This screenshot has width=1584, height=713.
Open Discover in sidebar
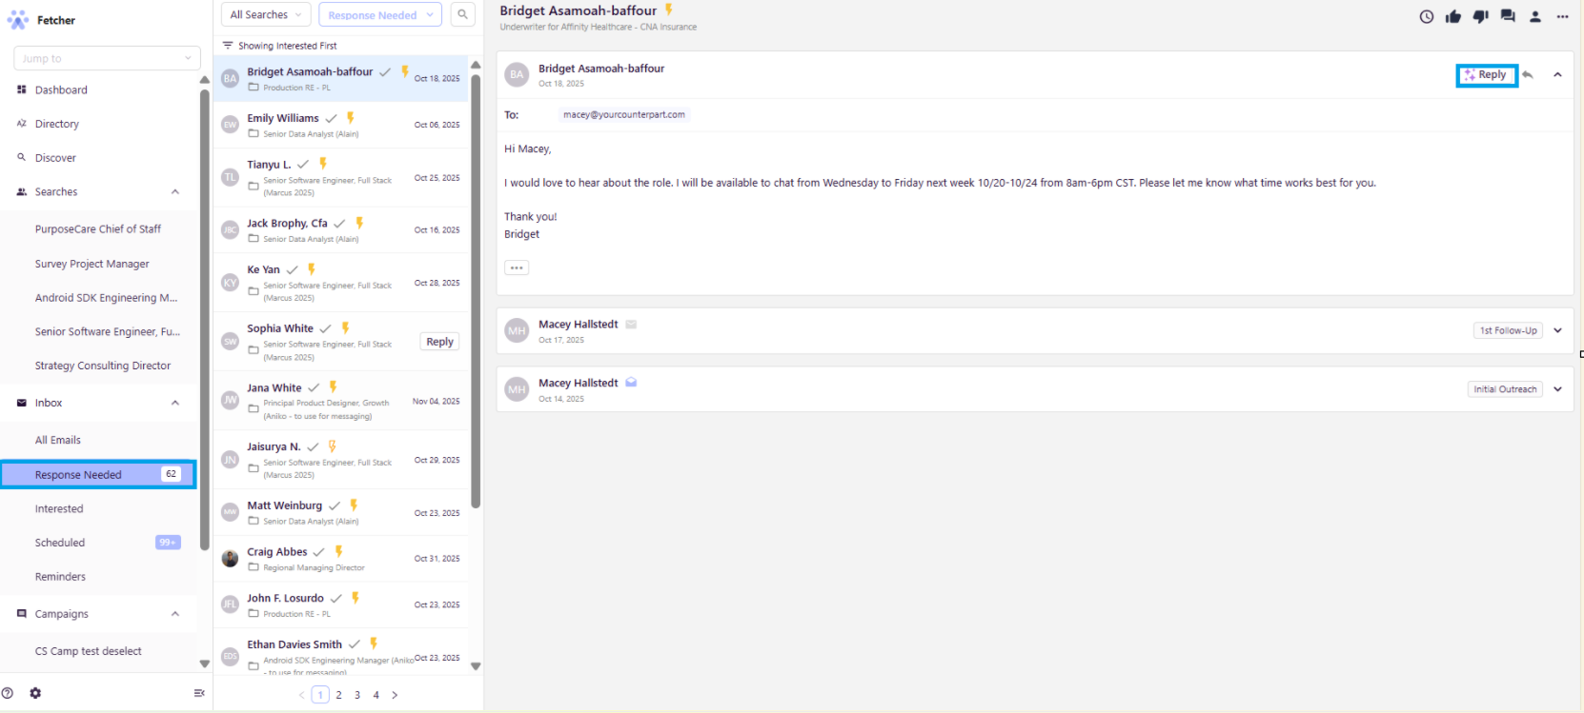click(55, 158)
